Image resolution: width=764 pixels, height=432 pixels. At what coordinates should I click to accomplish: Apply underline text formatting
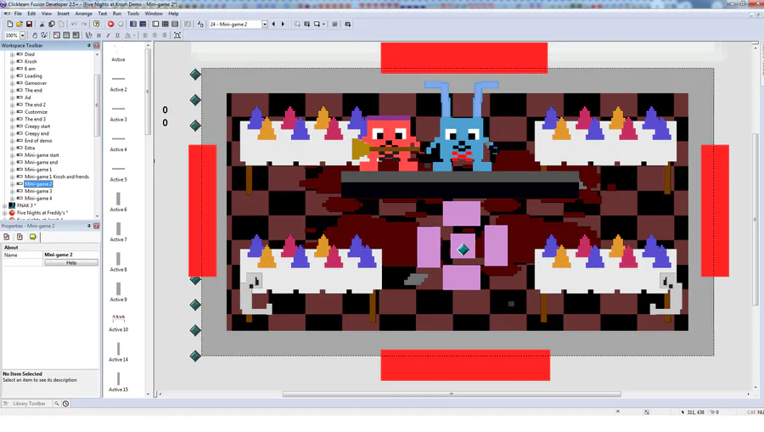coord(117,35)
